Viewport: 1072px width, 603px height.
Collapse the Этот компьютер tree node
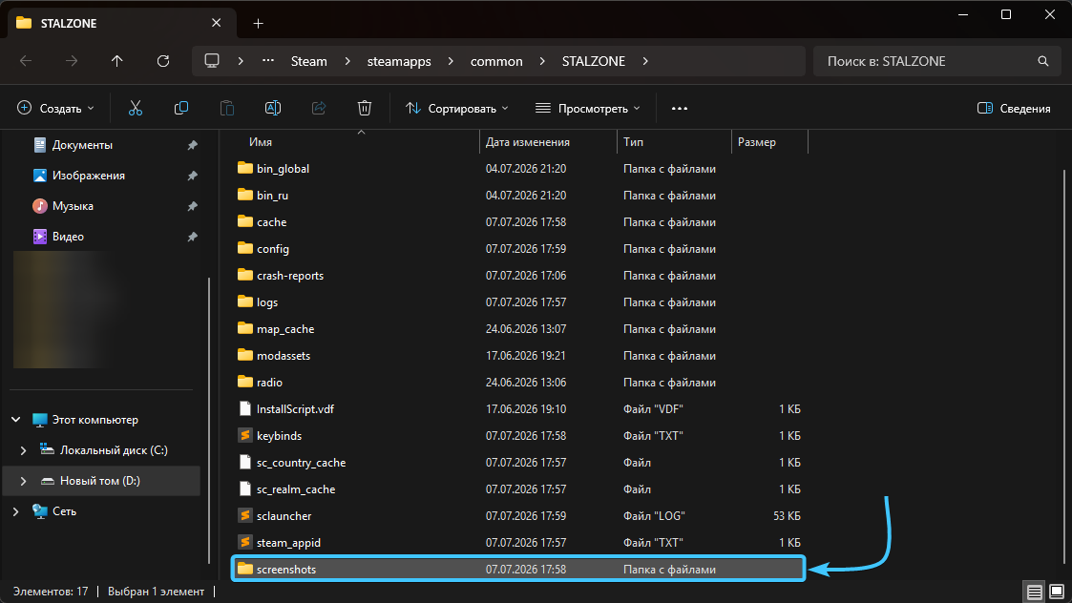point(15,420)
